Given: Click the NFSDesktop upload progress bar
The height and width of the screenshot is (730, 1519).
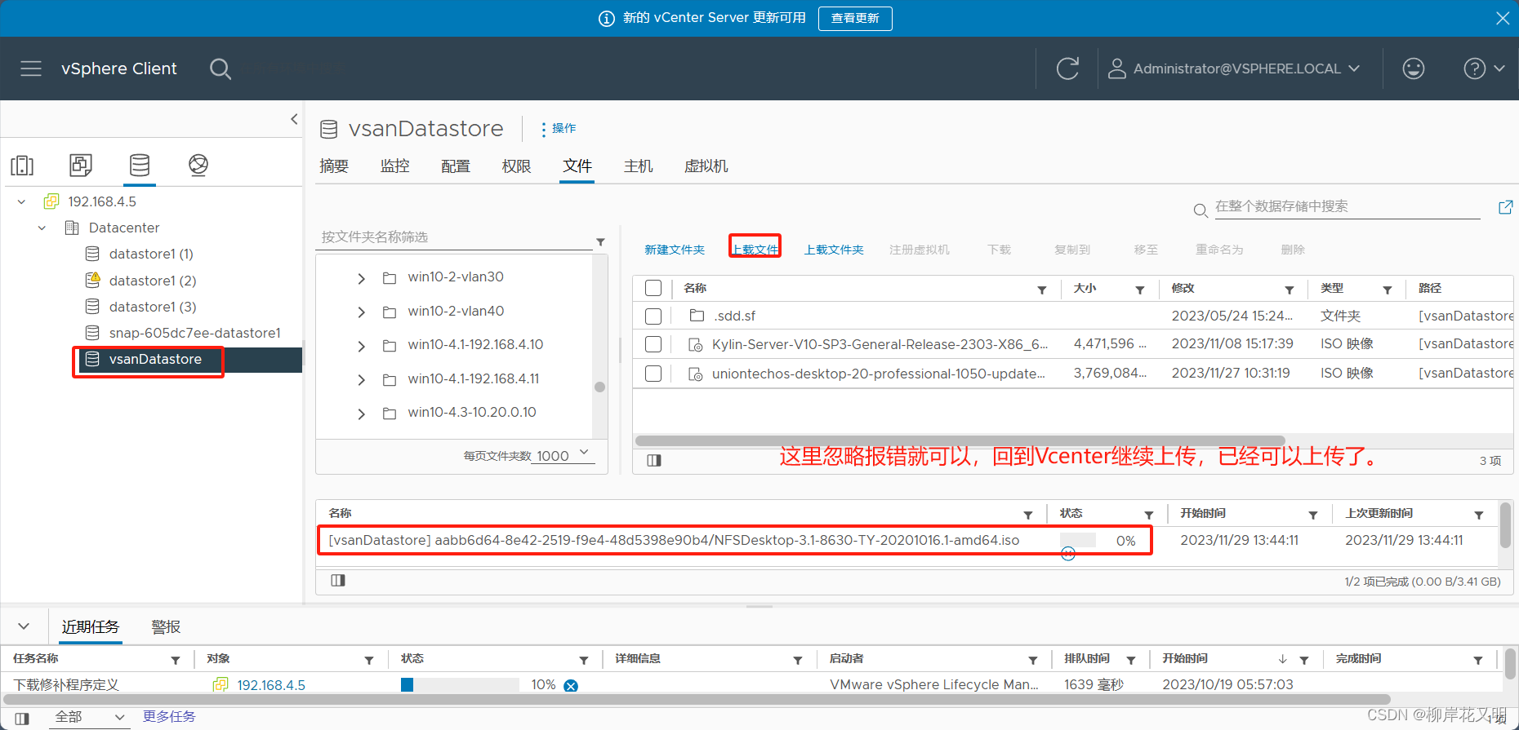Looking at the screenshot, I should tap(1078, 540).
